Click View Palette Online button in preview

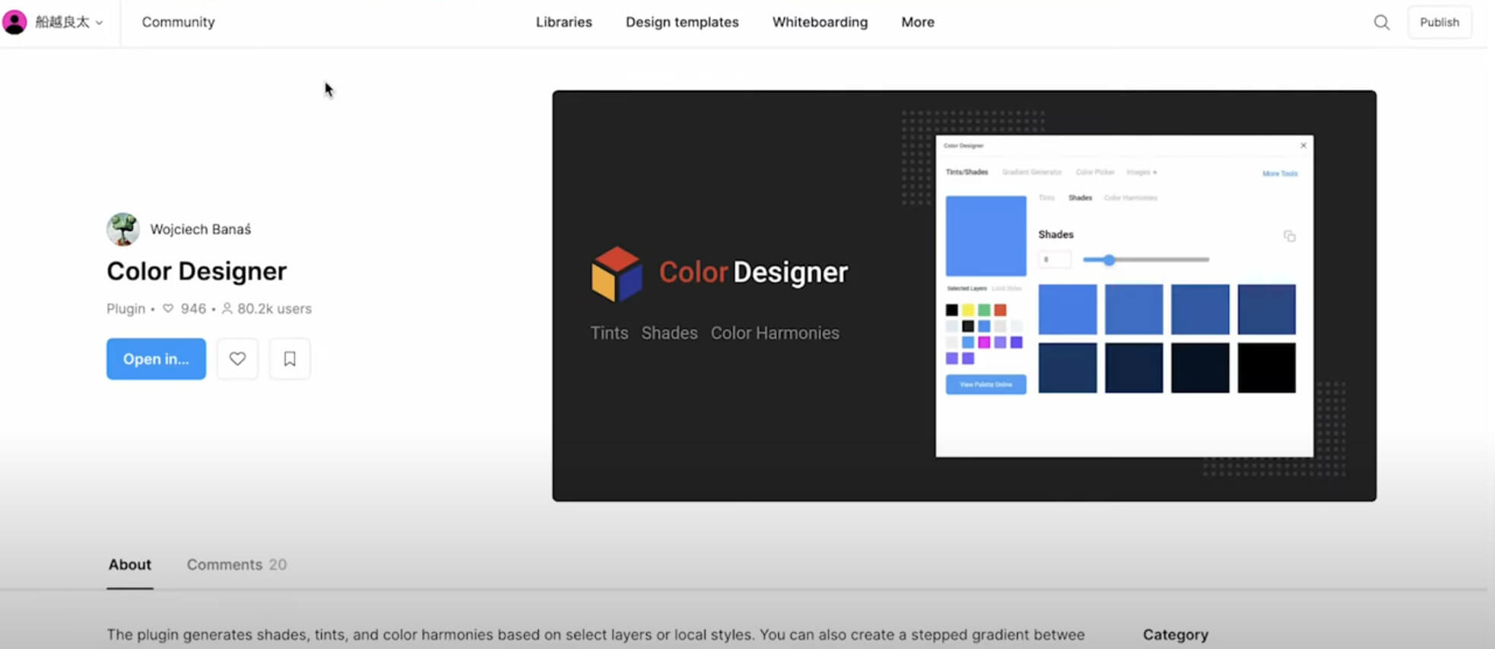[x=986, y=385]
